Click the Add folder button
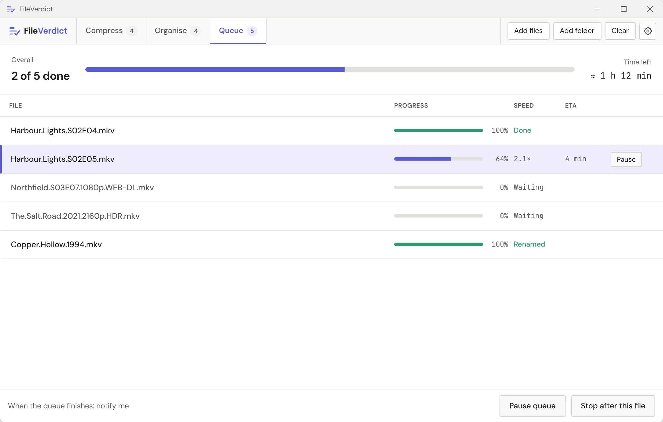The height and width of the screenshot is (422, 663). pyautogui.click(x=577, y=31)
